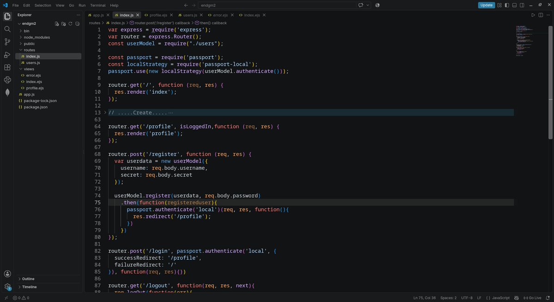
Task: Toggle the secondary side bar visibility
Action: (522, 5)
